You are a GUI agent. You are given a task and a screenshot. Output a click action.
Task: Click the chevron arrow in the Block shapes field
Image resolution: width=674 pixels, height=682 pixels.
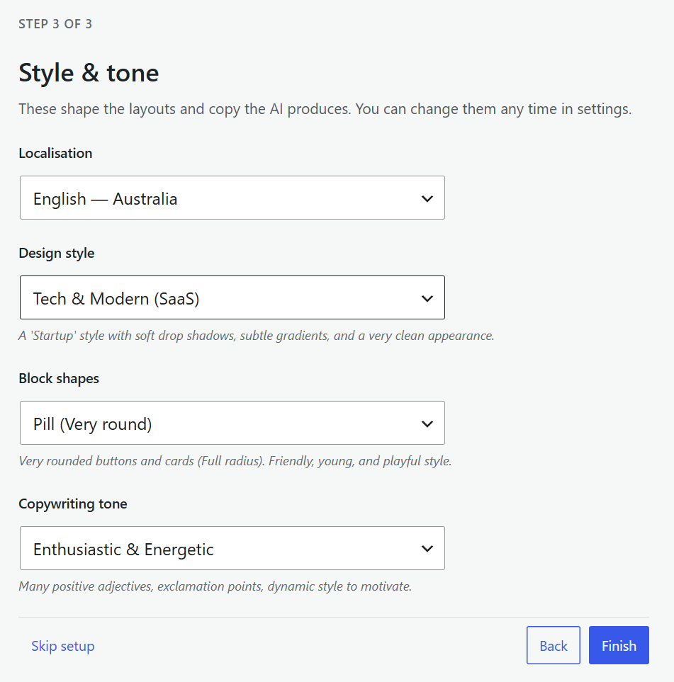click(427, 424)
